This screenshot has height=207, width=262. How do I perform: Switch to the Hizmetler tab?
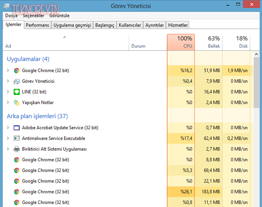(x=178, y=25)
